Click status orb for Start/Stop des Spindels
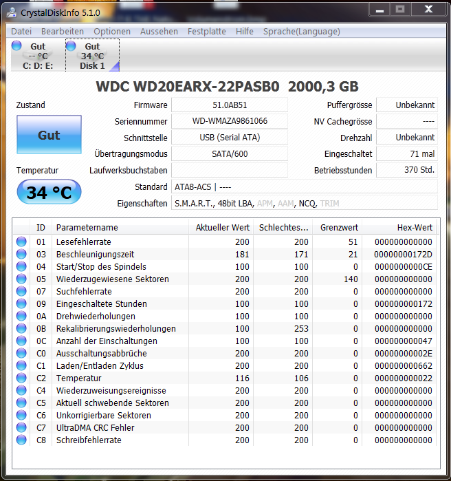This screenshot has width=451, height=481. pyautogui.click(x=21, y=266)
